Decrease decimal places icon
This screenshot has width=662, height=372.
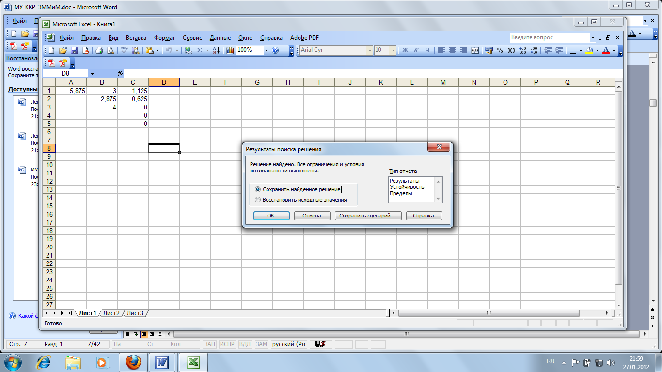534,50
